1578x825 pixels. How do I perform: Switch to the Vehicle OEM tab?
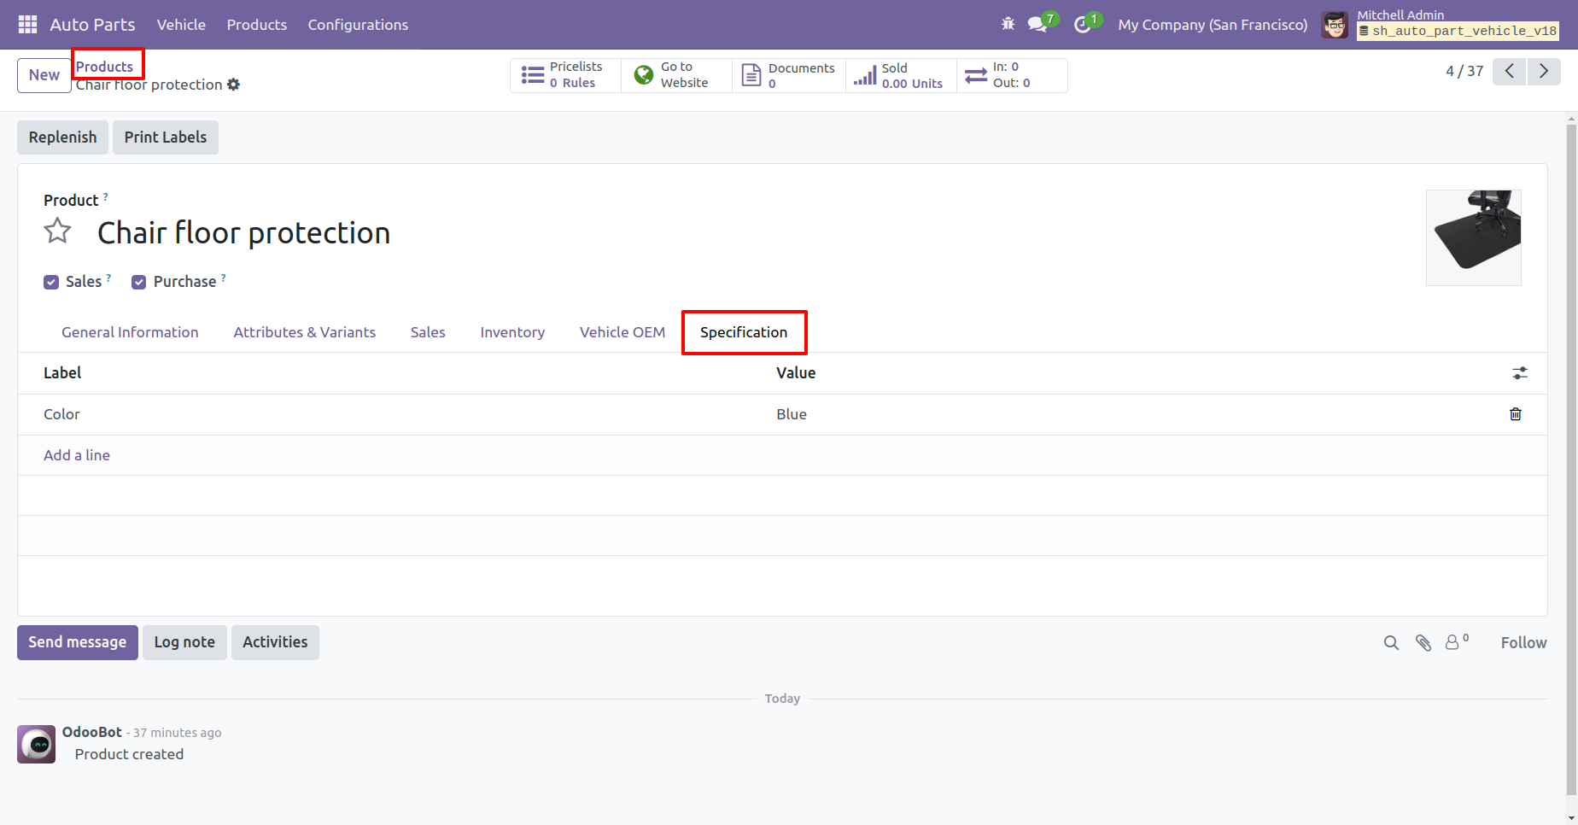point(622,332)
